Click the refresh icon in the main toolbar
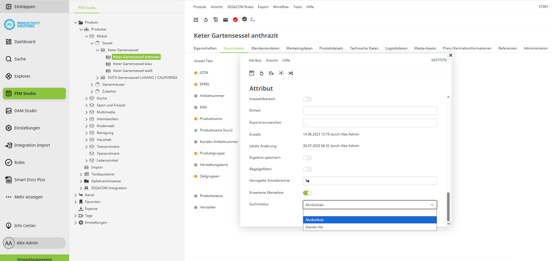The image size is (553, 261). tap(206, 19)
